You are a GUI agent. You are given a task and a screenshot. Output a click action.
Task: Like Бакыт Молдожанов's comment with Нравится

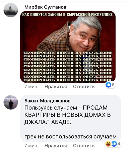56,146
